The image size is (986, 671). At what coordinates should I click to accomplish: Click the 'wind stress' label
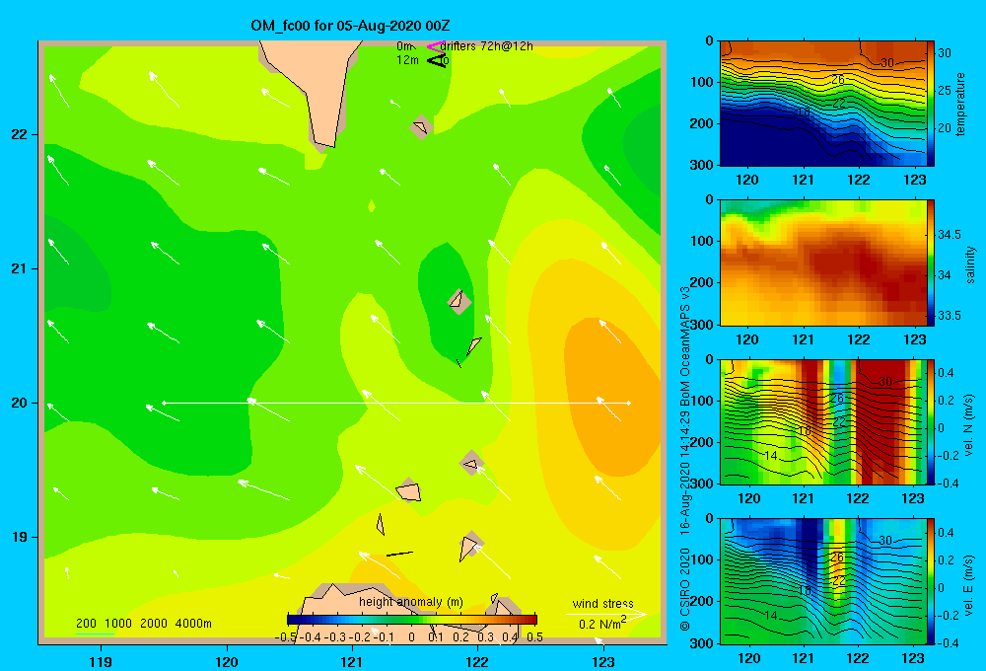tap(602, 604)
